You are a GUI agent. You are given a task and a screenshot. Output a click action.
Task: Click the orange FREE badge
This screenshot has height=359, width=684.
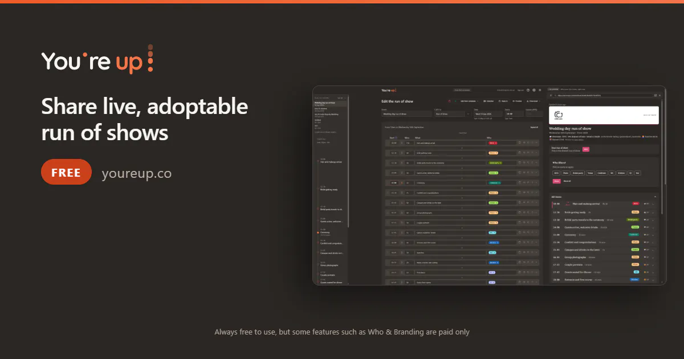tap(66, 172)
